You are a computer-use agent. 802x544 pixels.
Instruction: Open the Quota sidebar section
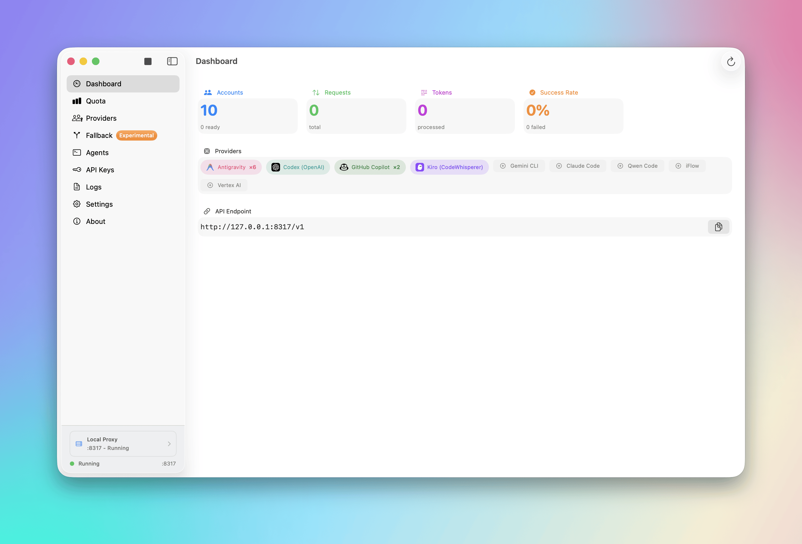(x=96, y=101)
